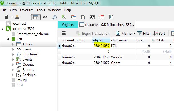Select the localhost_3306 connection
The height and width of the screenshot is (111, 174).
click(x=23, y=29)
